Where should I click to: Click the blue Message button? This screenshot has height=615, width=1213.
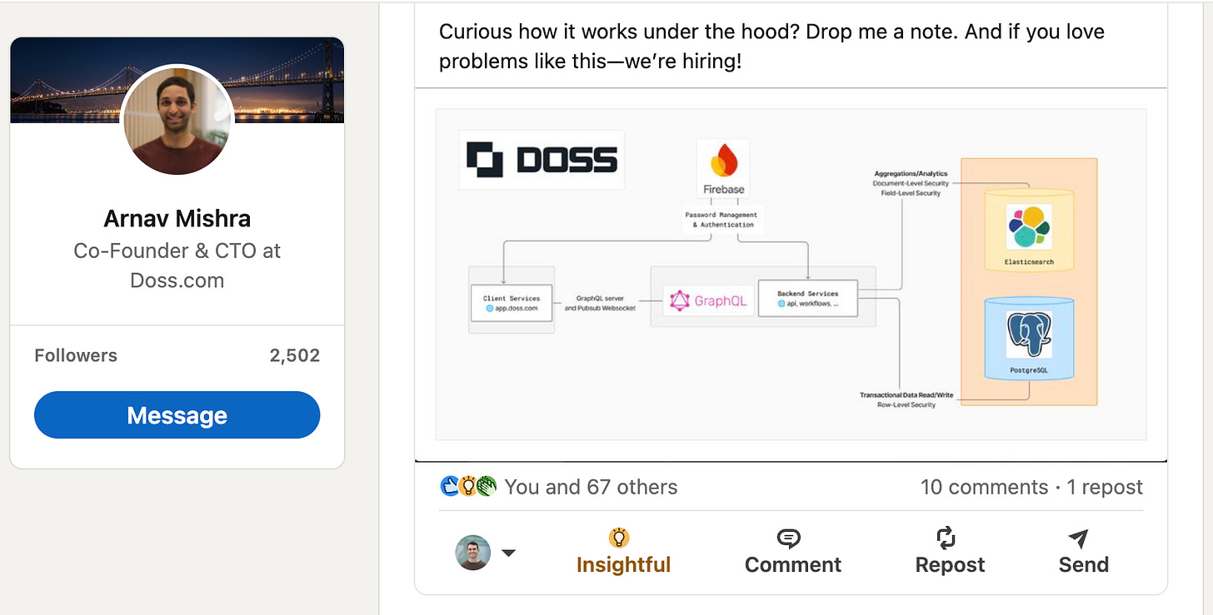coord(177,415)
